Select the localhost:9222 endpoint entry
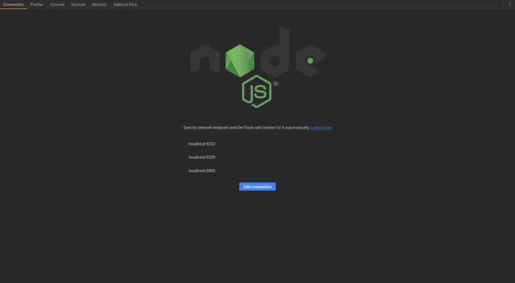Viewport: 515px width, 283px height. click(x=257, y=144)
